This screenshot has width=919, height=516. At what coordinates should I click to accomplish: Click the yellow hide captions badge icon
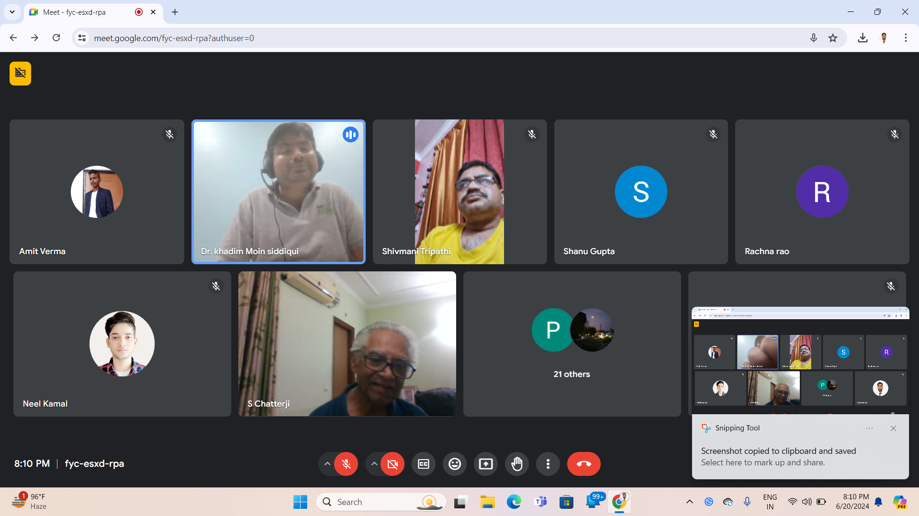20,73
